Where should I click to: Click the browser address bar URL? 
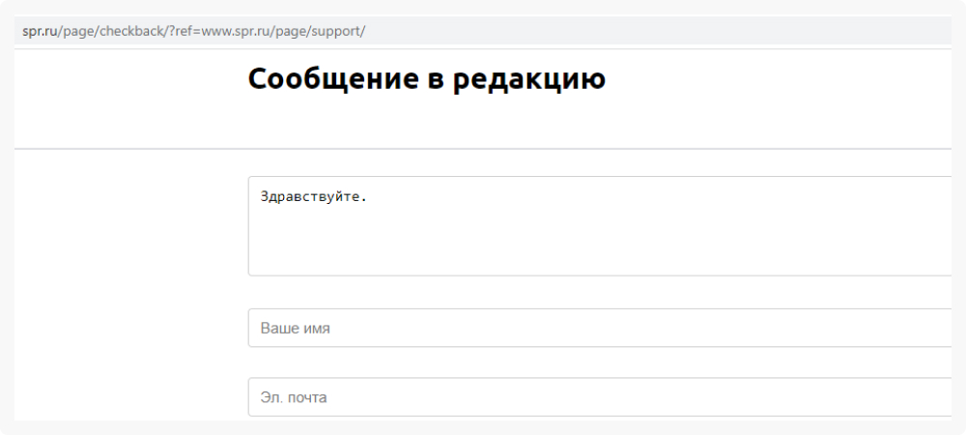click(x=193, y=32)
